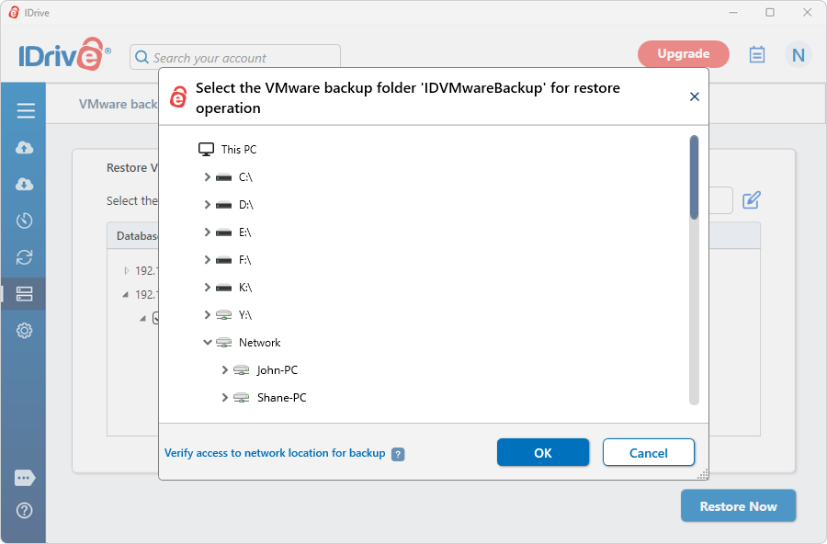Click Verify access to network location link

click(x=275, y=453)
